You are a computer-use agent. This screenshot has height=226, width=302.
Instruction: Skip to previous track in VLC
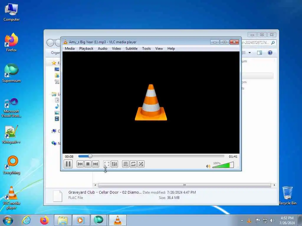point(80,164)
